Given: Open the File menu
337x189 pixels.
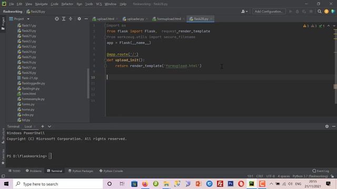Looking at the screenshot, I should (12, 4).
